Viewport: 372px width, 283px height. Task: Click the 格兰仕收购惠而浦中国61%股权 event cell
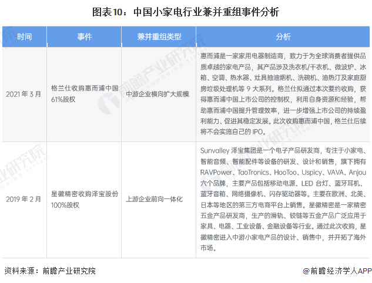85,94
